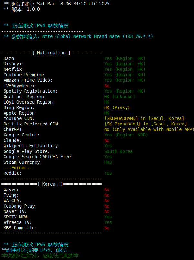Click '[SK Broadband] in [Seoul, Korea]' value
Screen dimensions: 194x260
(145, 124)
